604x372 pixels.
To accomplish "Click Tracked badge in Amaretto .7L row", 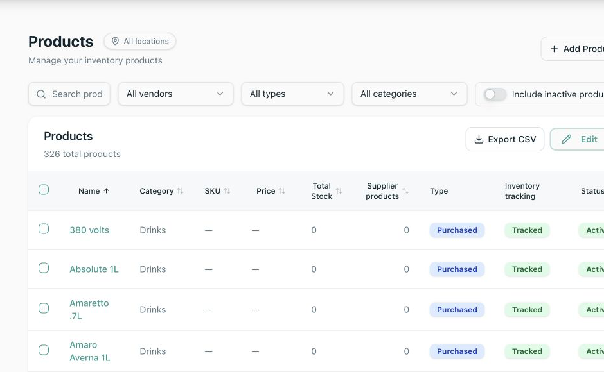I will (x=527, y=310).
